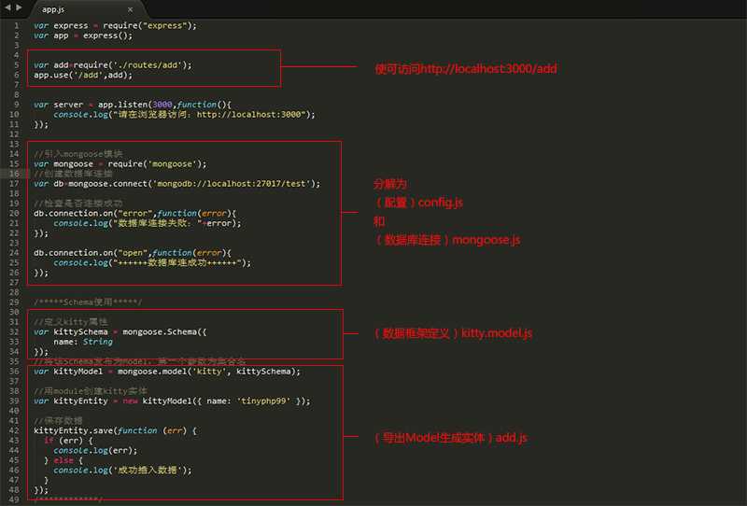Click the next tab right arrow

(x=19, y=7)
